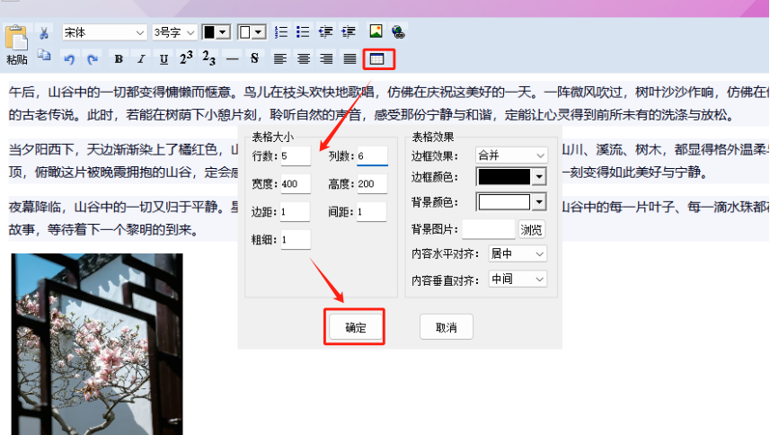Insert a bulleted list
This screenshot has height=435, width=770.
303,32
